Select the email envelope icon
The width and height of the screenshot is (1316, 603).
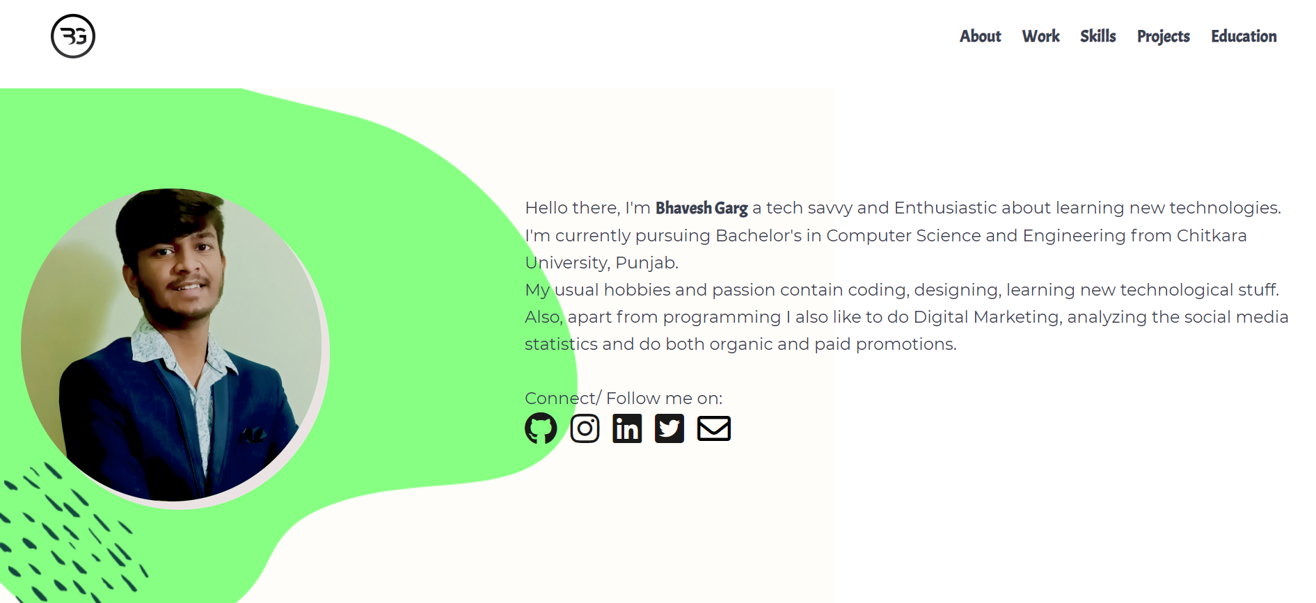click(x=714, y=428)
